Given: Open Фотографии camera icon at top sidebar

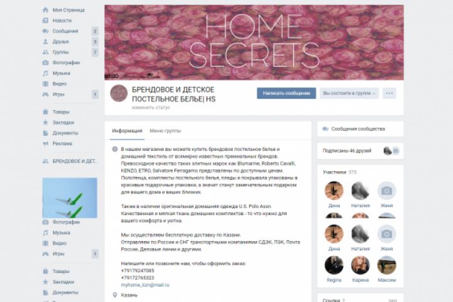Looking at the screenshot, I should [x=45, y=63].
